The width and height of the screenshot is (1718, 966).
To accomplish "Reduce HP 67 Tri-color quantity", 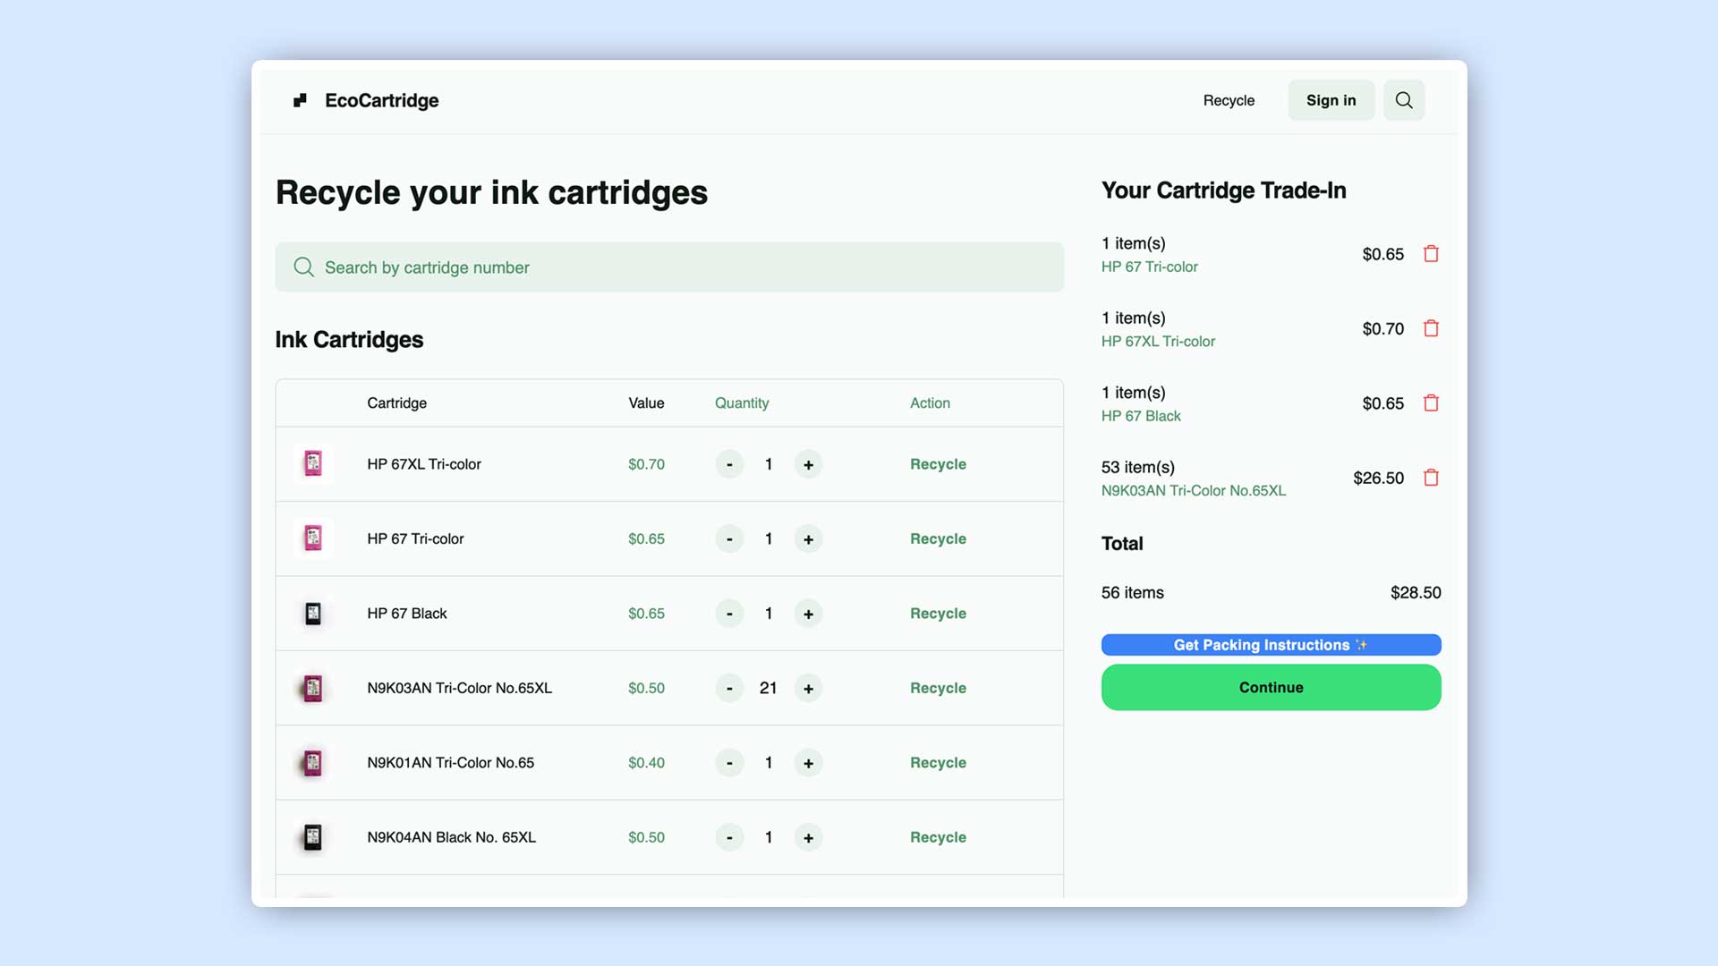I will pos(729,538).
